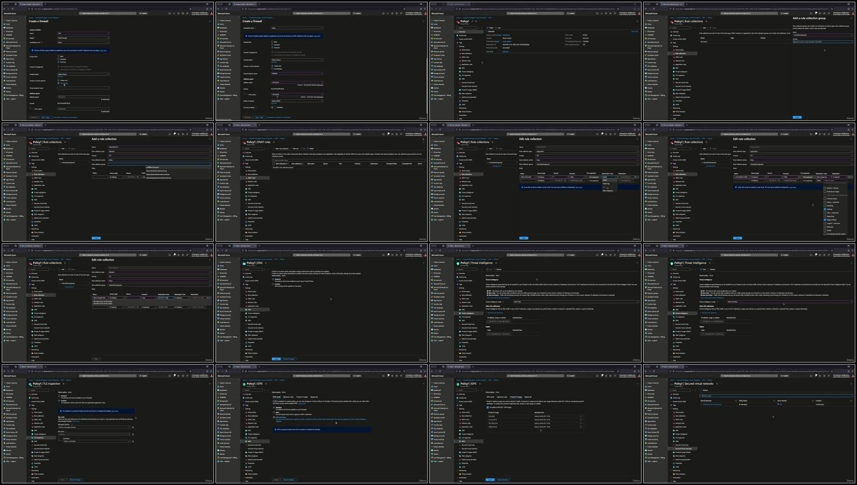Click Add in the Add a rule collection pane
Viewport: 857px width, 485px height.
[96, 238]
